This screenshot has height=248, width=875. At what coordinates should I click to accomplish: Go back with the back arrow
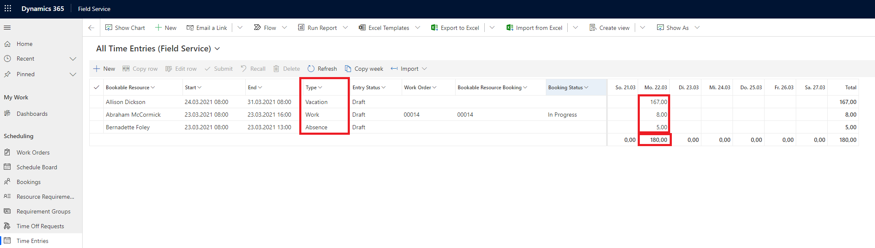(91, 28)
